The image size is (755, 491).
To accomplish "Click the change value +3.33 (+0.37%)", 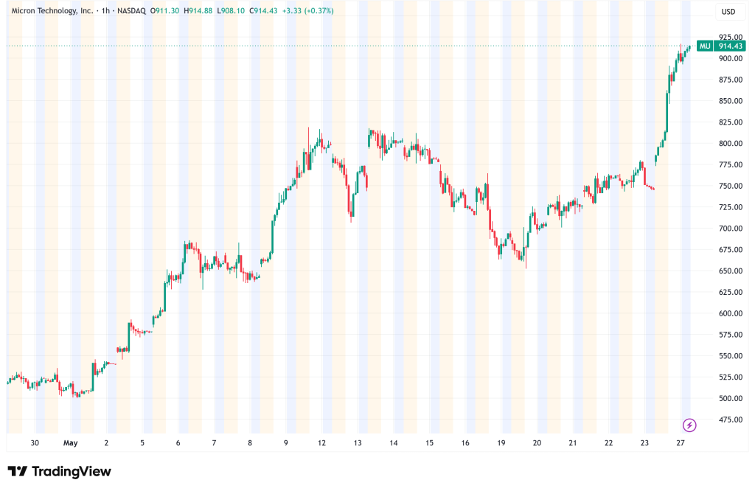I will (x=307, y=10).
